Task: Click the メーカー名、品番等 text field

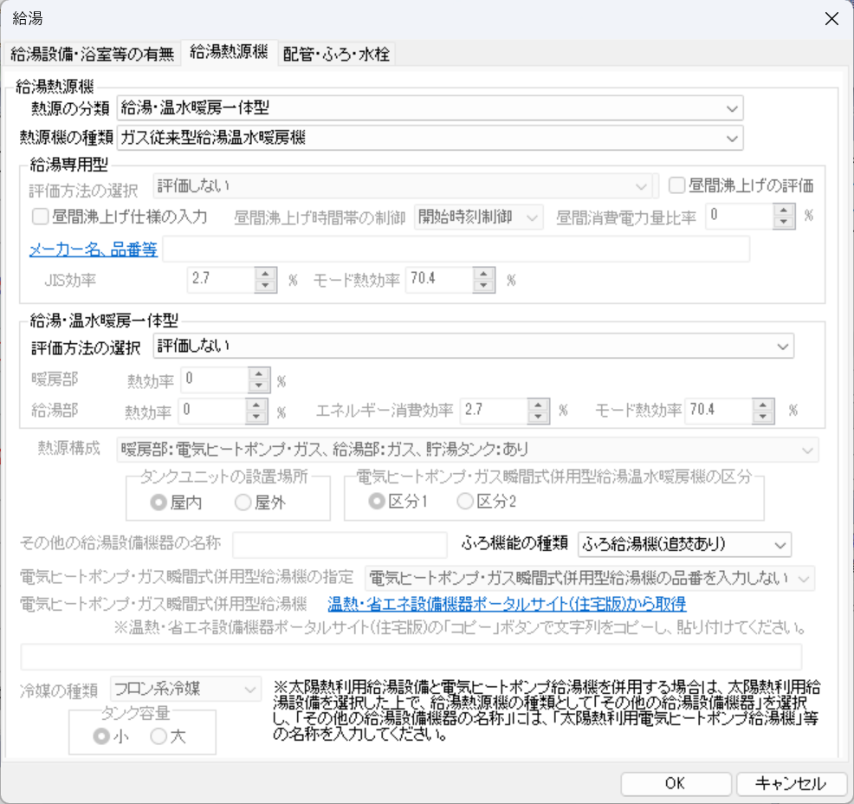Action: pyautogui.click(x=456, y=249)
